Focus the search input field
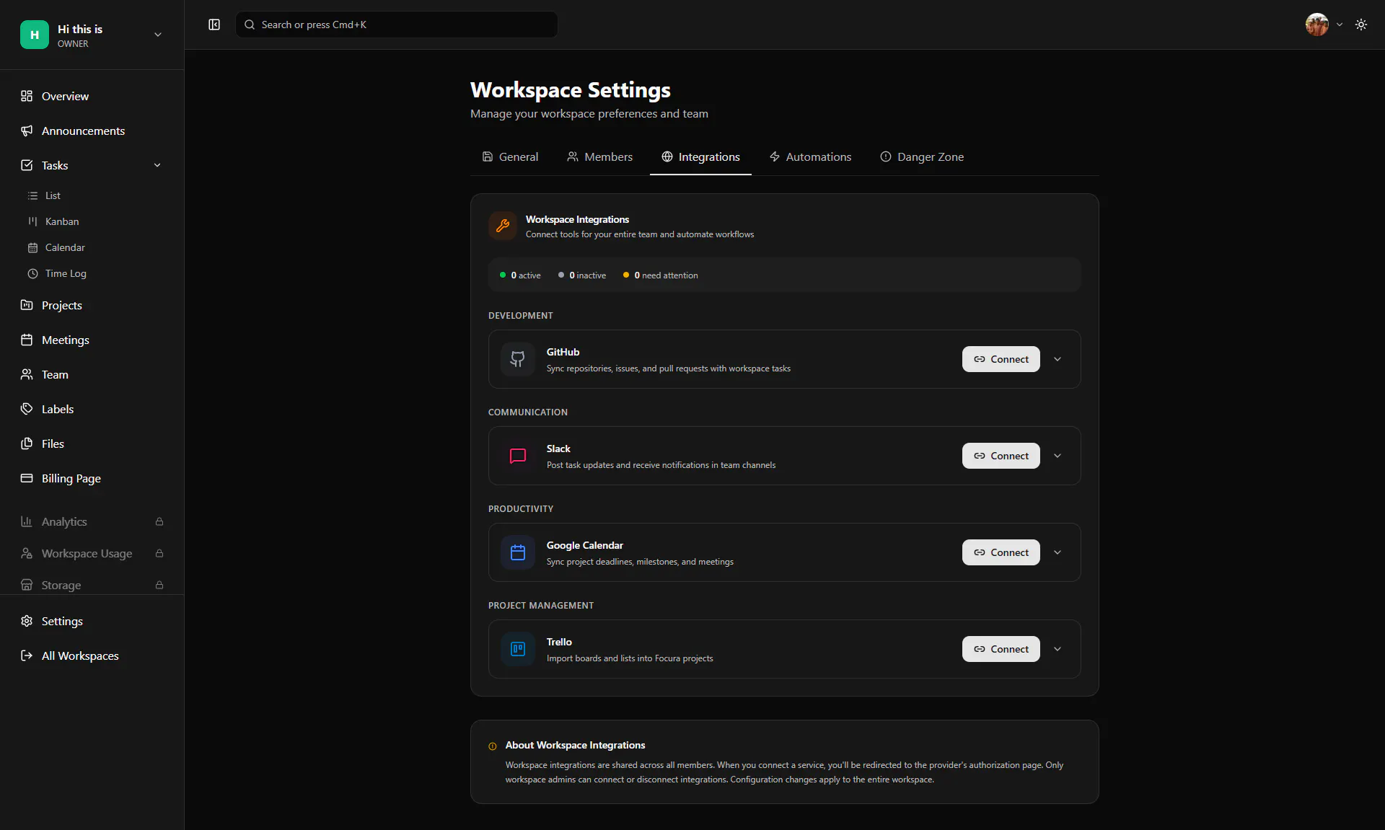The image size is (1385, 830). point(396,25)
